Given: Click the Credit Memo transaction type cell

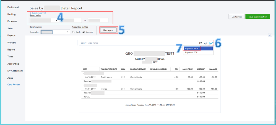Looking at the screenshot, I should [x=106, y=77].
